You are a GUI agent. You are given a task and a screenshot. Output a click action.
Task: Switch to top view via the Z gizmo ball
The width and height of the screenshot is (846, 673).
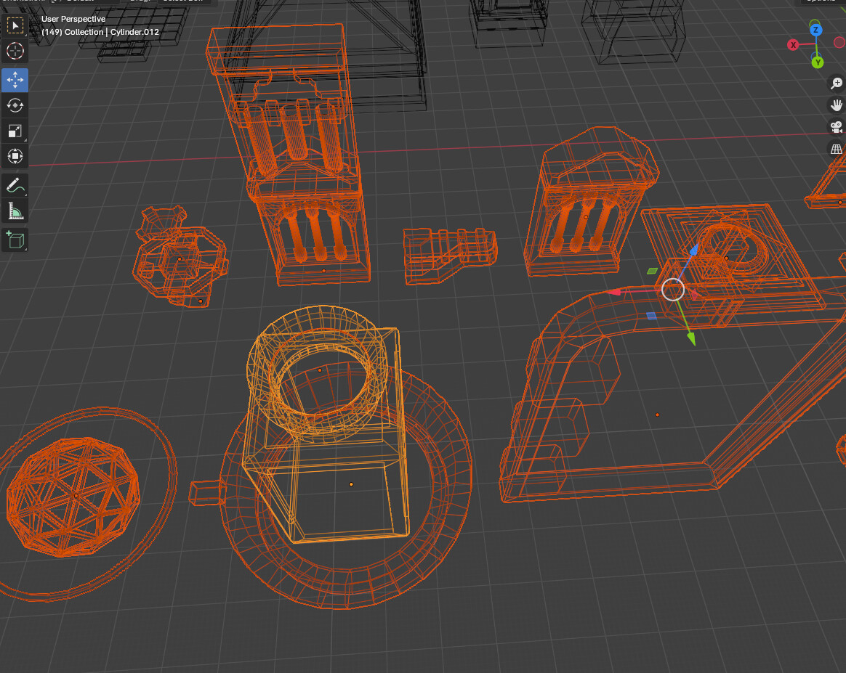815,30
